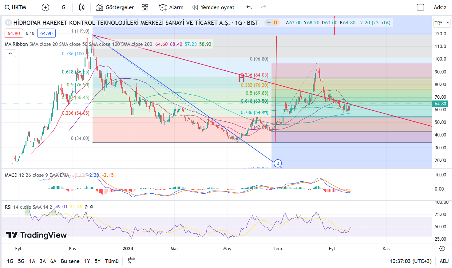The width and height of the screenshot is (452, 268).
Task: Open go-to-date calendar icon
Action: click(x=132, y=261)
